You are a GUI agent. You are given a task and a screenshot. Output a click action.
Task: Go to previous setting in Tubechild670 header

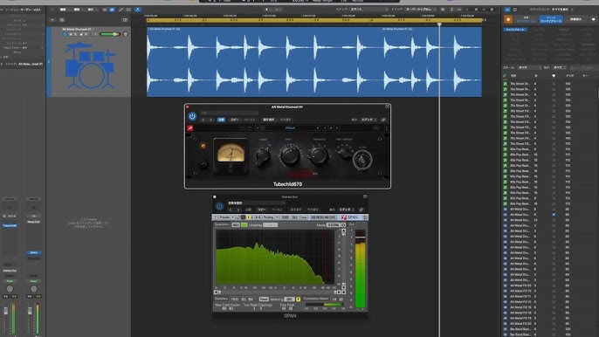point(203,120)
